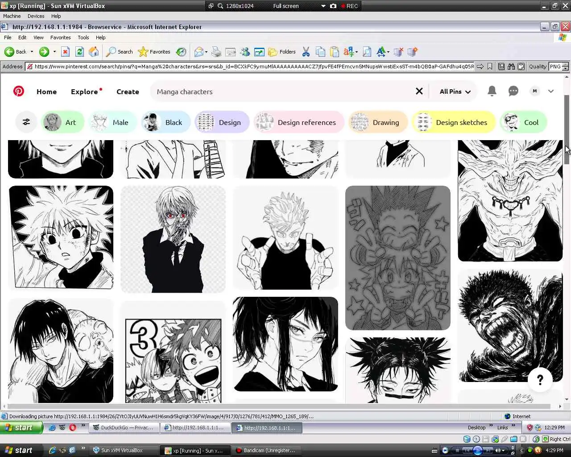Open VirtualBox Devices menu
The image size is (571, 457).
[36, 16]
